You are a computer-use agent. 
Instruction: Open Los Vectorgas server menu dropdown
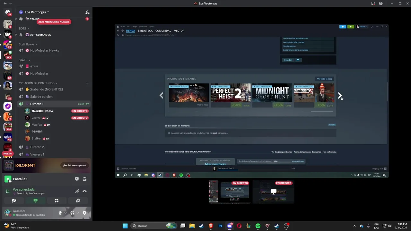click(x=37, y=12)
